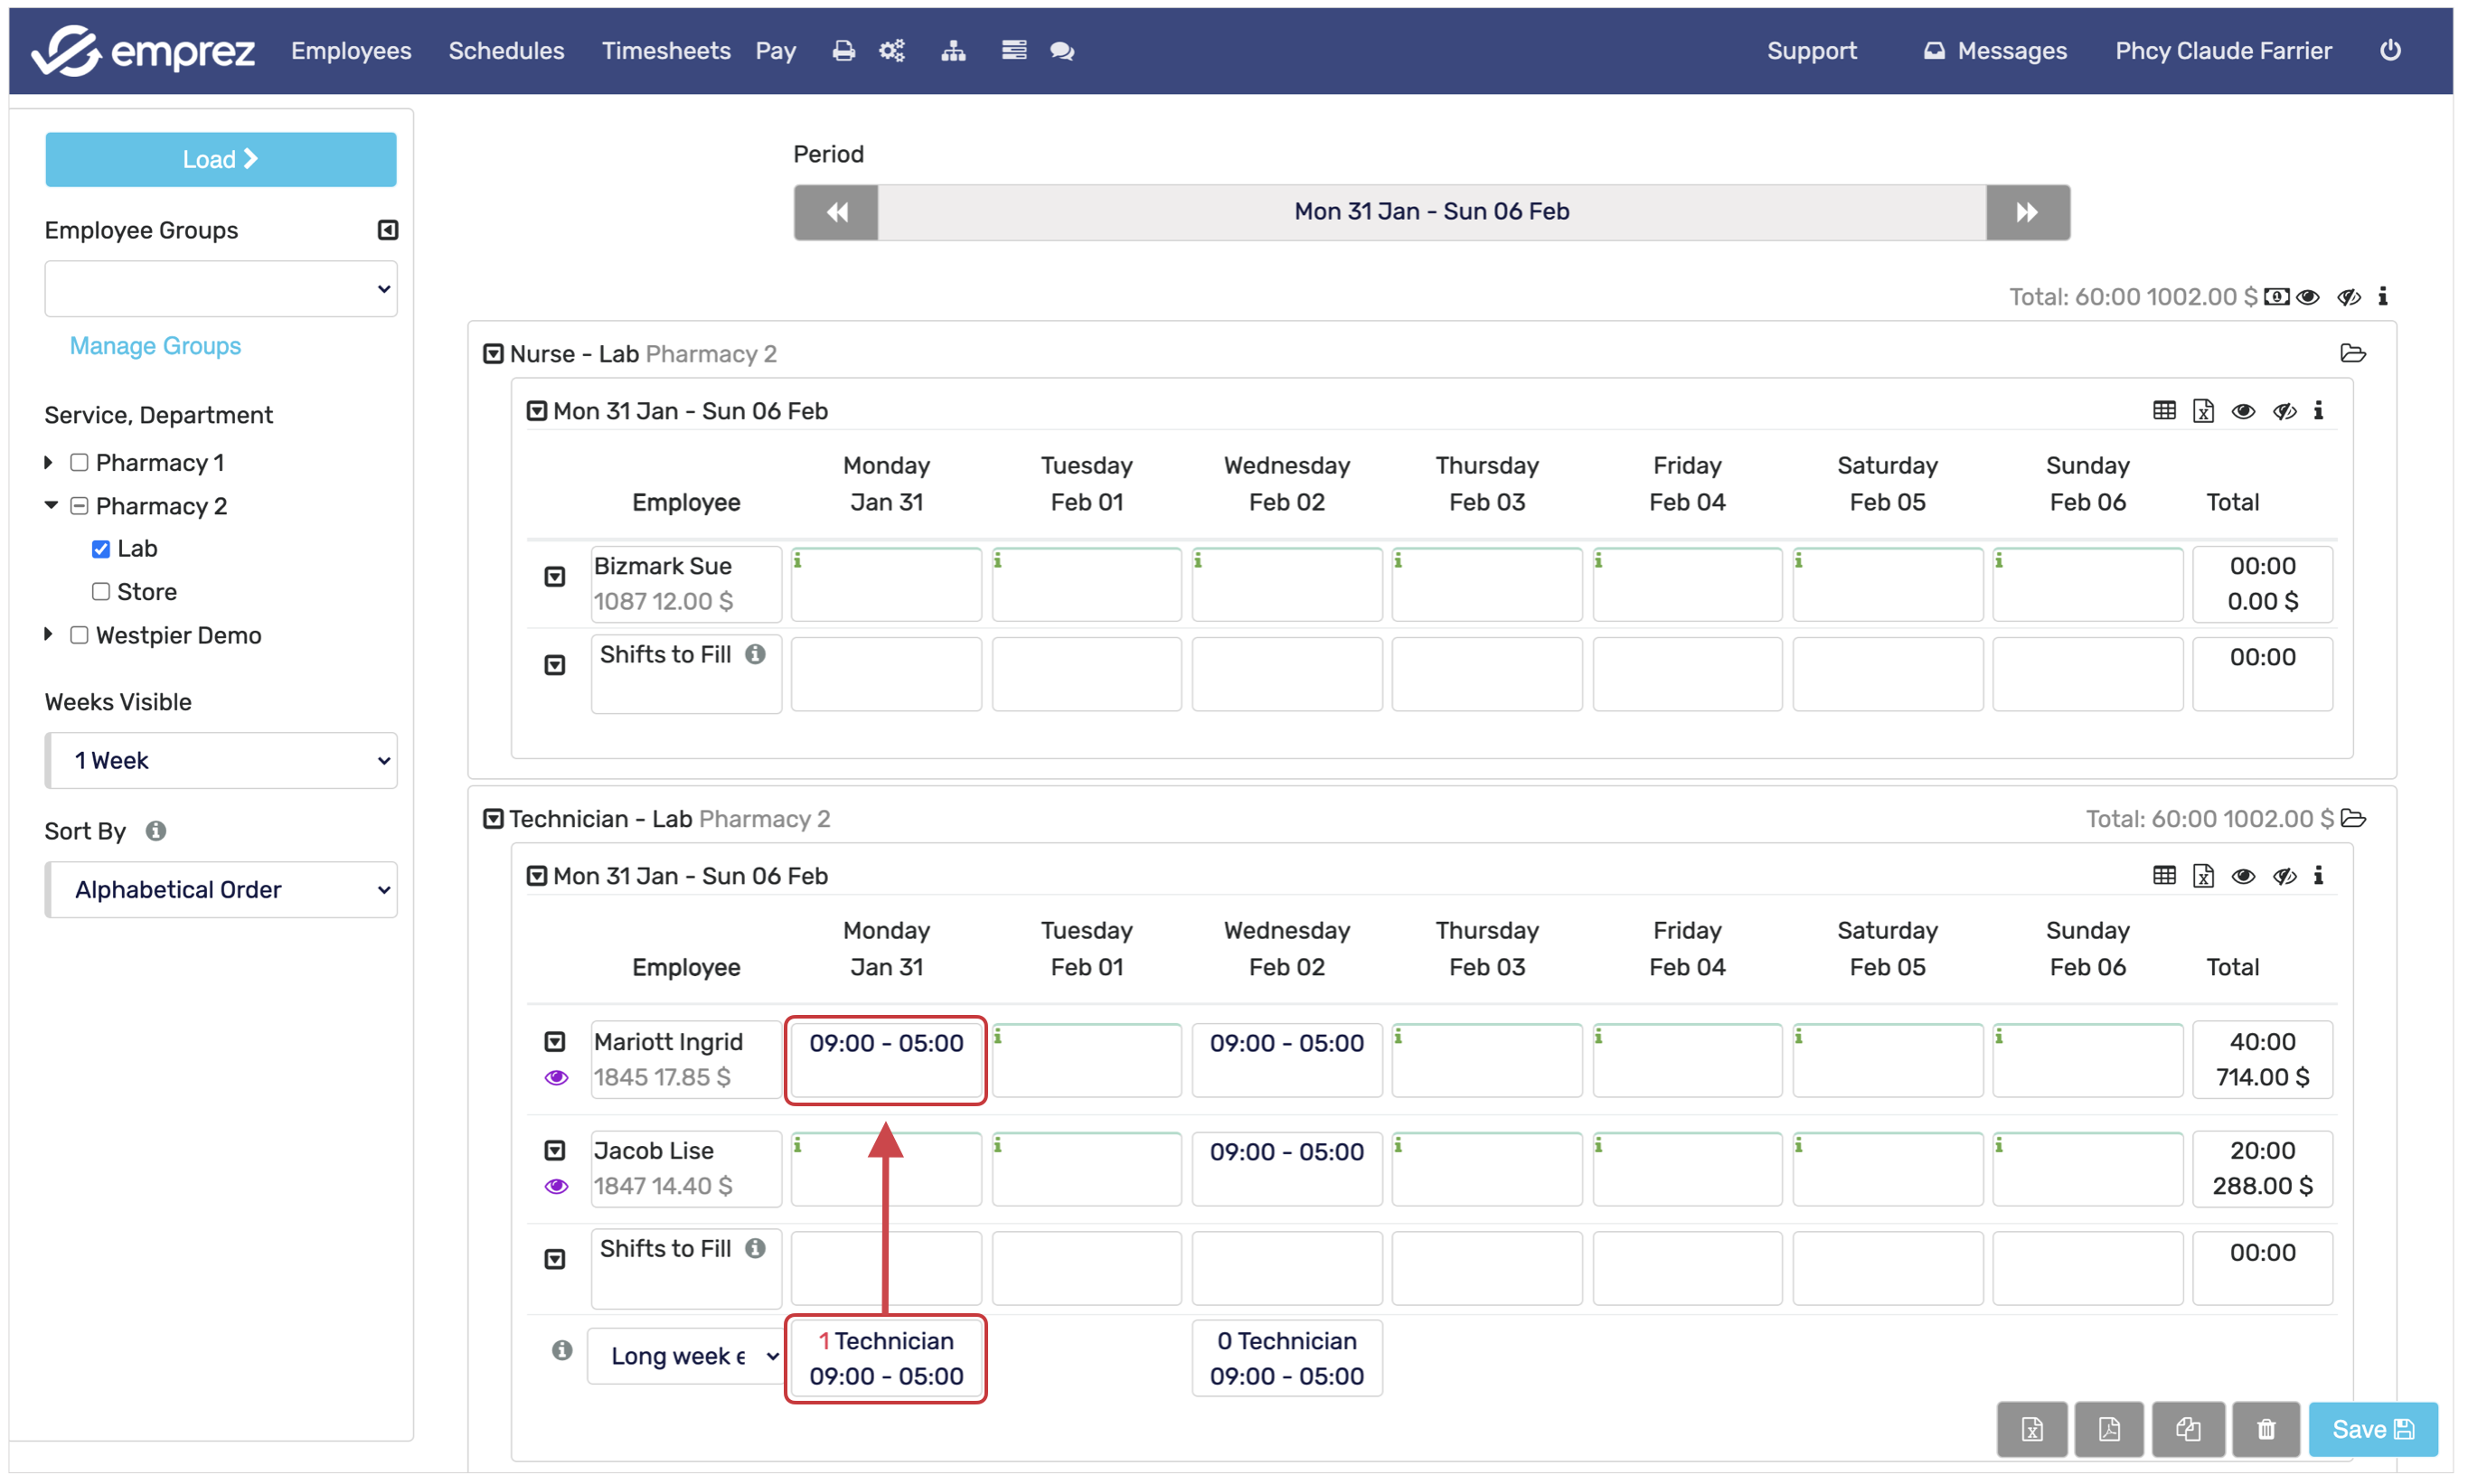The image size is (2468, 1484).
Task: Click the org chart hierarchy icon
Action: pyautogui.click(x=953, y=51)
